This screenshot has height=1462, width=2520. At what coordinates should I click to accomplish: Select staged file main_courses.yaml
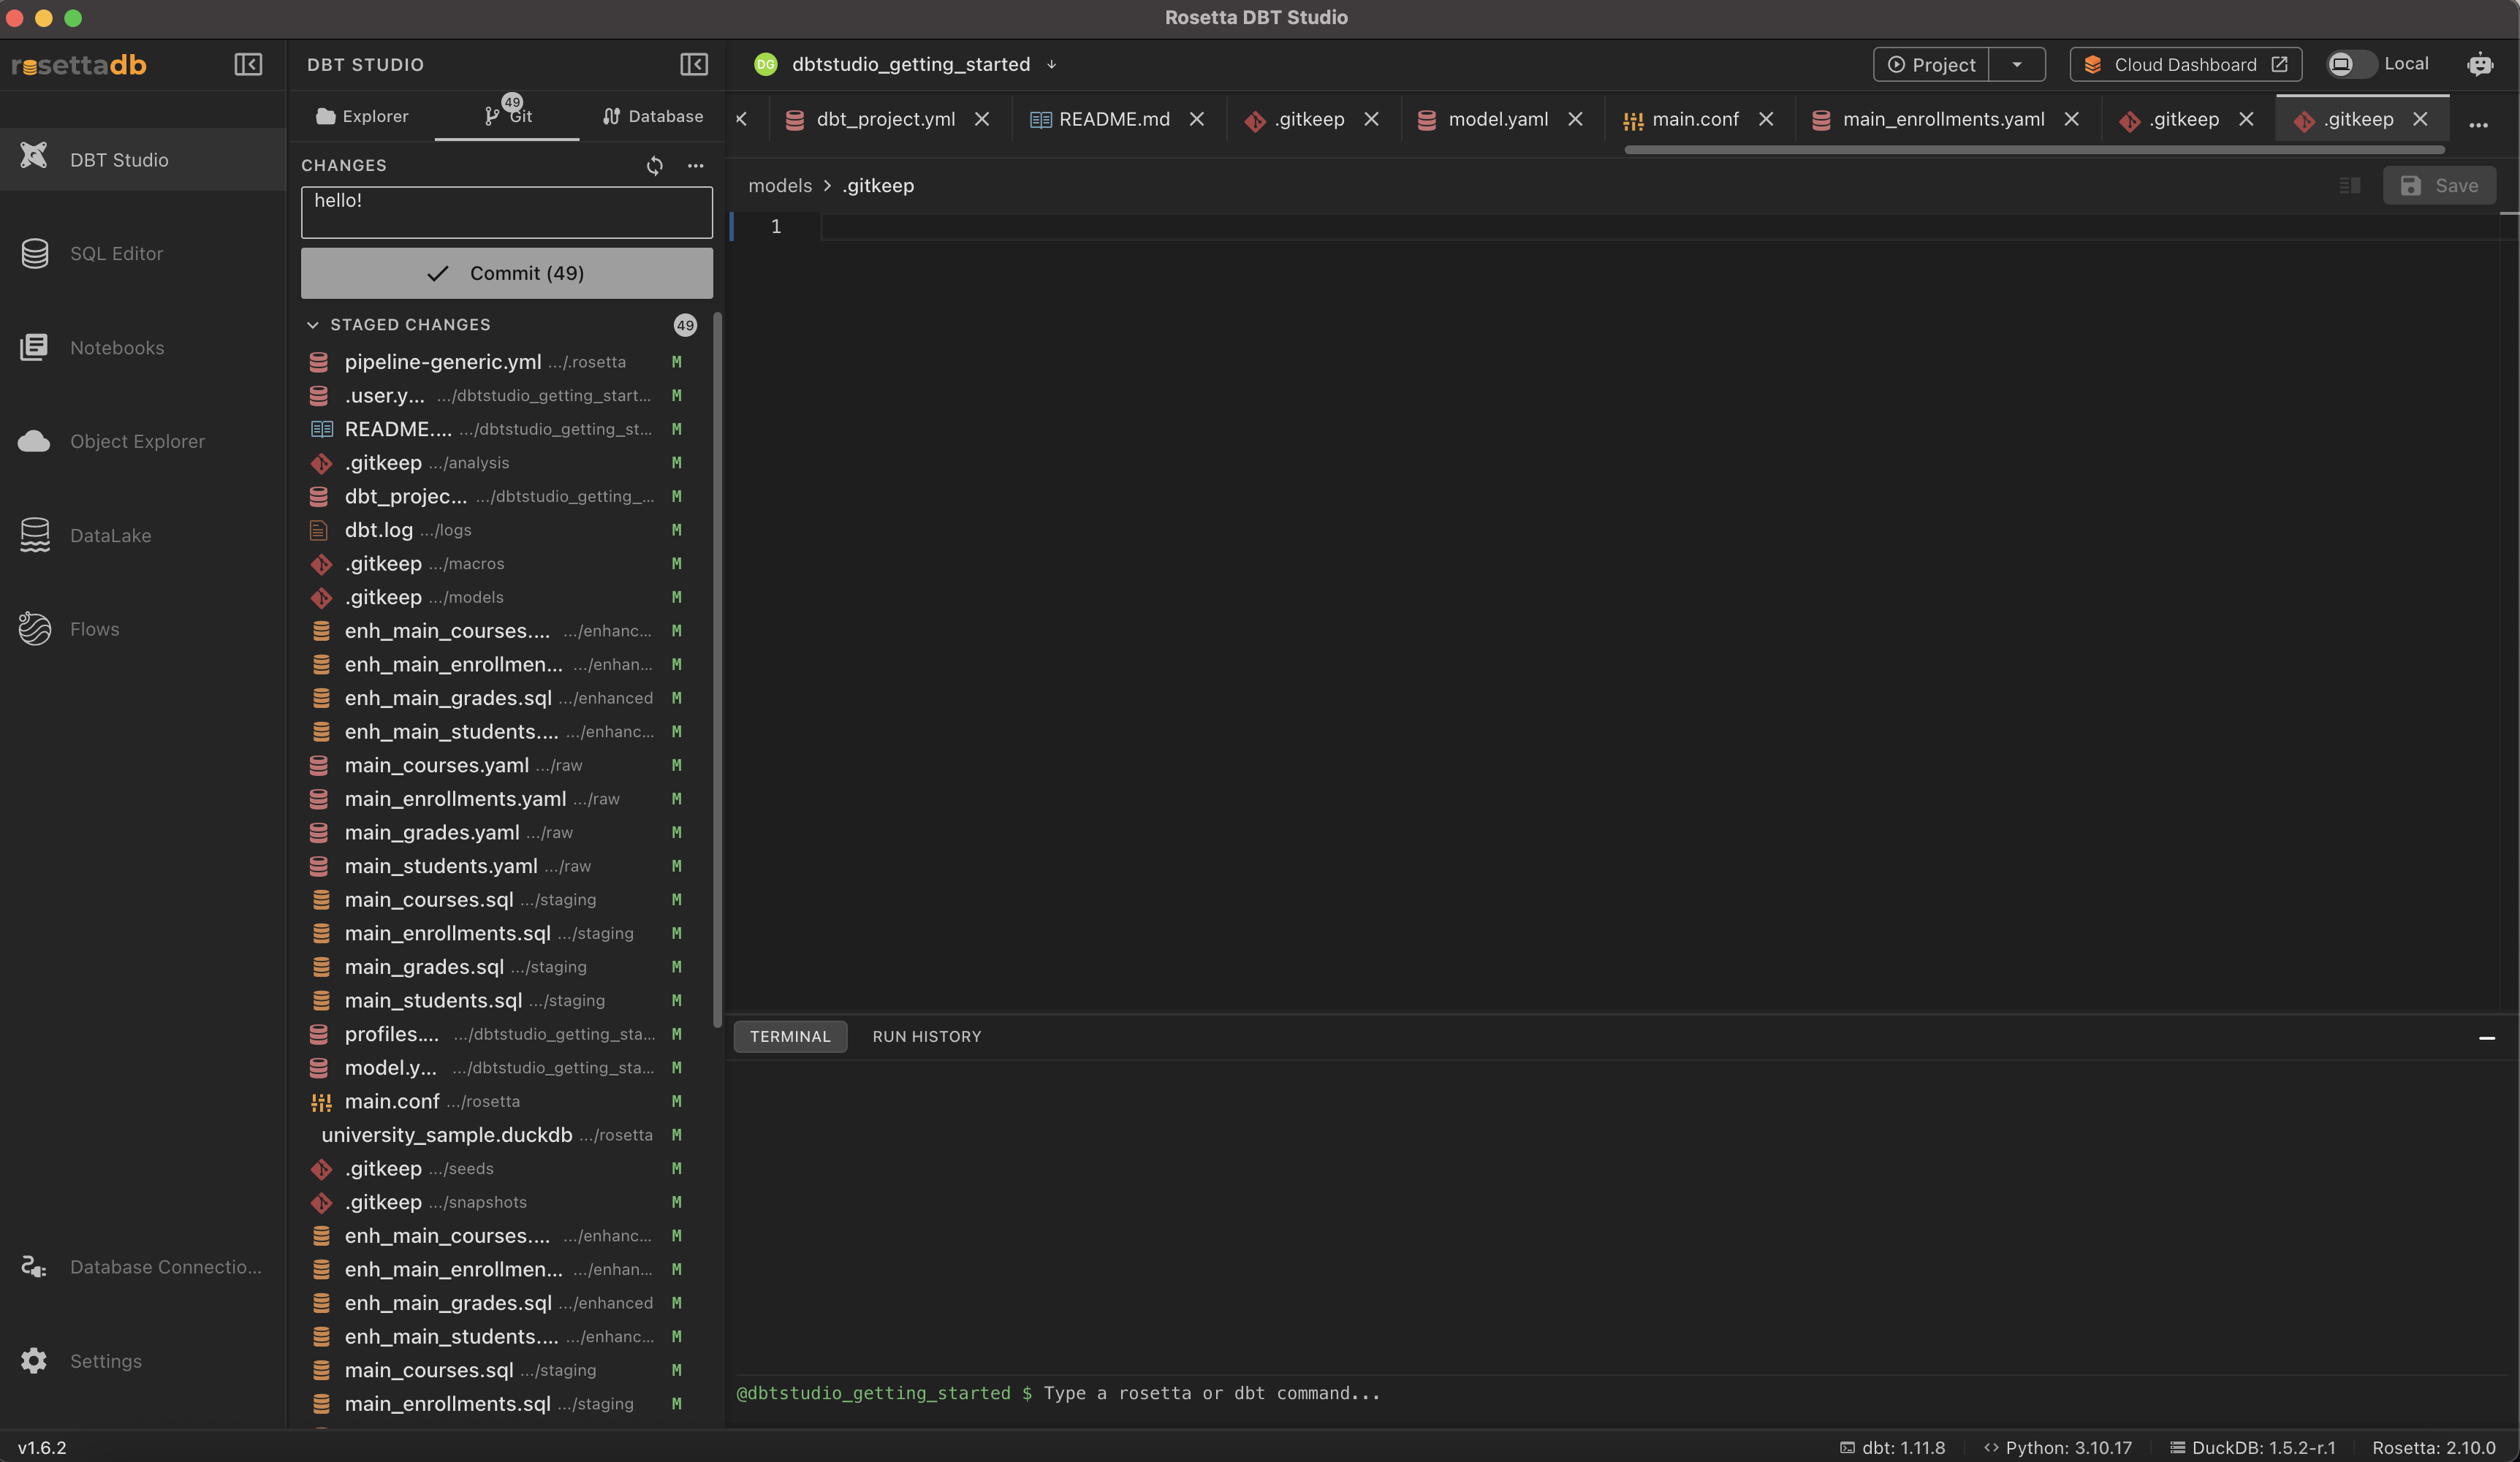[x=499, y=765]
